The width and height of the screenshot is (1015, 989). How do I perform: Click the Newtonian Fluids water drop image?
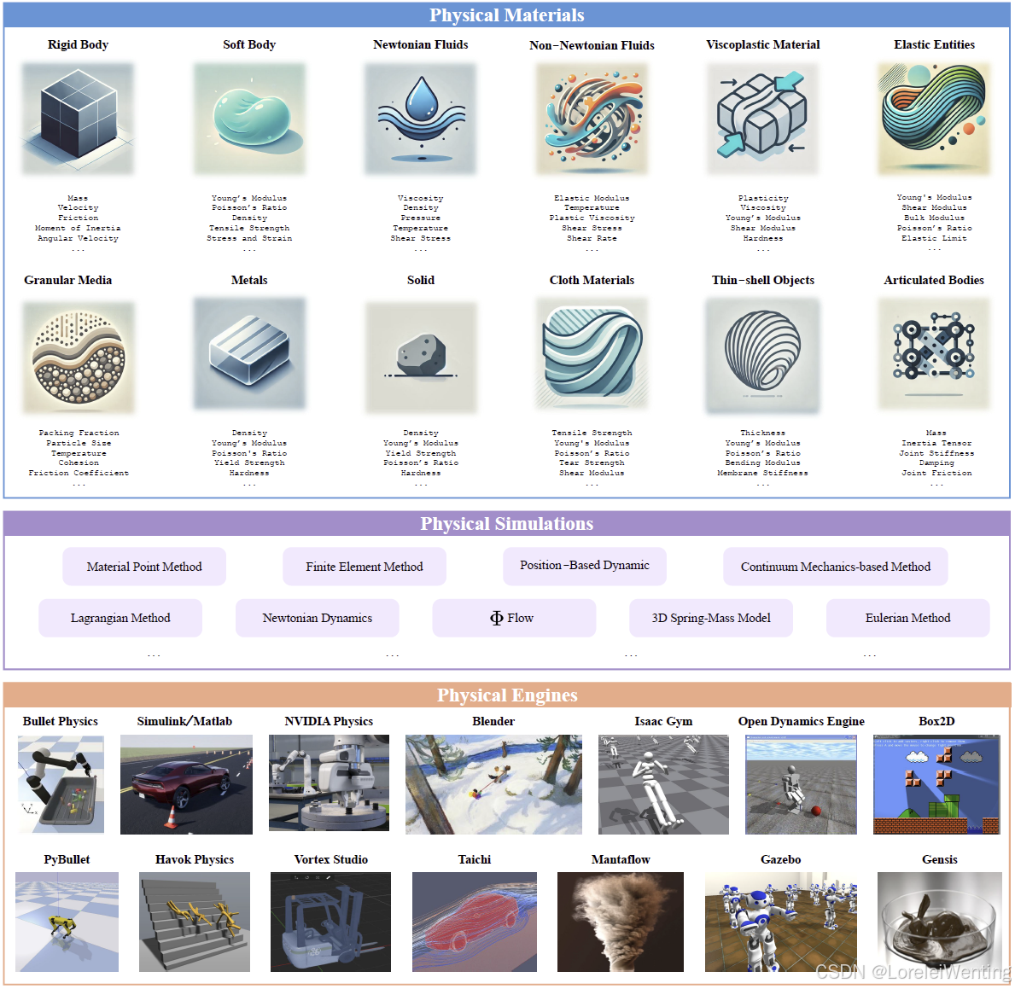pos(421,119)
